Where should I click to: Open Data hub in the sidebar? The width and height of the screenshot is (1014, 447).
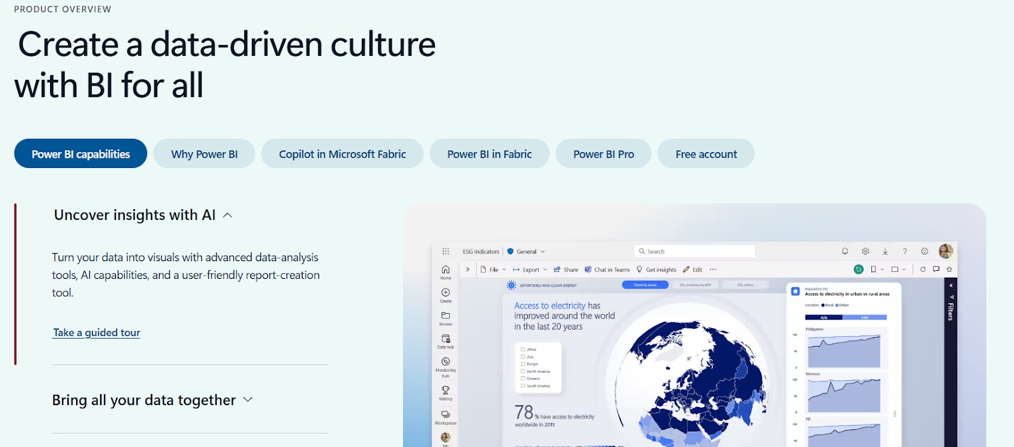(x=446, y=342)
